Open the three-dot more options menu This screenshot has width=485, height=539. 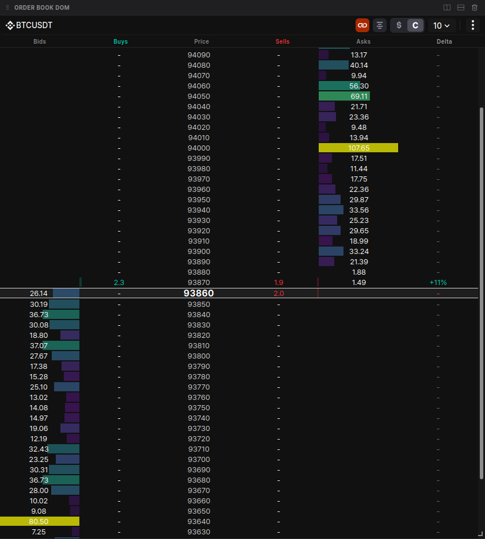click(x=472, y=25)
